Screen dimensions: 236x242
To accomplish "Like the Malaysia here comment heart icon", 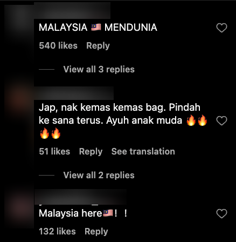I will [221, 213].
